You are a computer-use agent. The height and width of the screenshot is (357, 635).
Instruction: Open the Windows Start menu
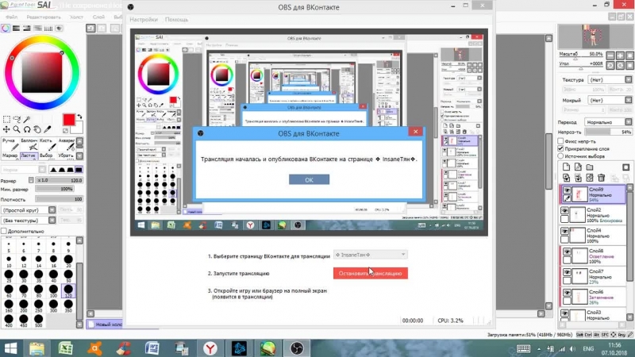pos(10,348)
